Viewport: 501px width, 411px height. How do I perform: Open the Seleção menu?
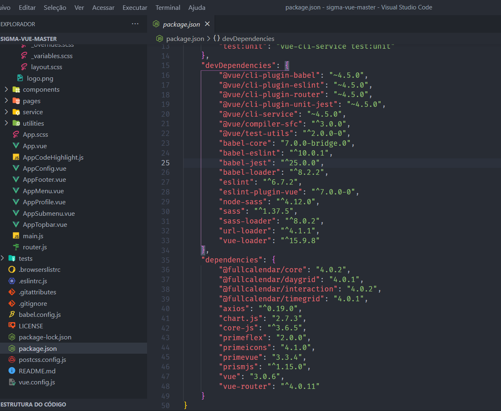tap(55, 7)
